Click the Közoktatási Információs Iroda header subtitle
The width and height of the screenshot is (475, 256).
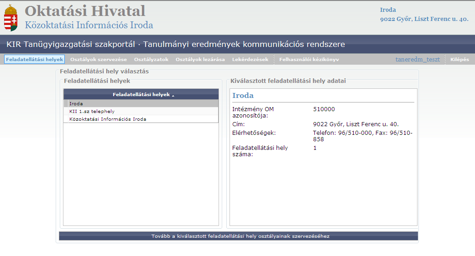[x=89, y=25]
